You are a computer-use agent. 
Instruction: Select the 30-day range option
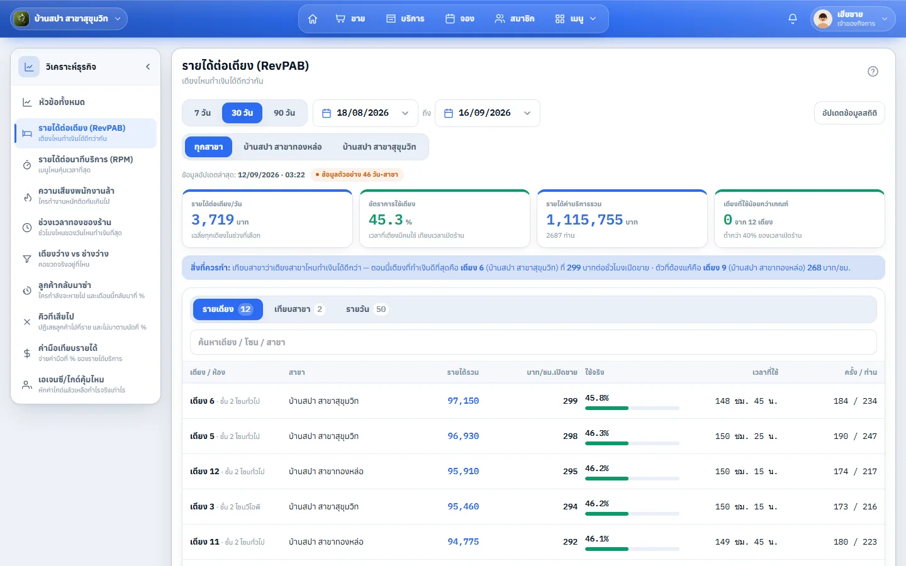242,113
